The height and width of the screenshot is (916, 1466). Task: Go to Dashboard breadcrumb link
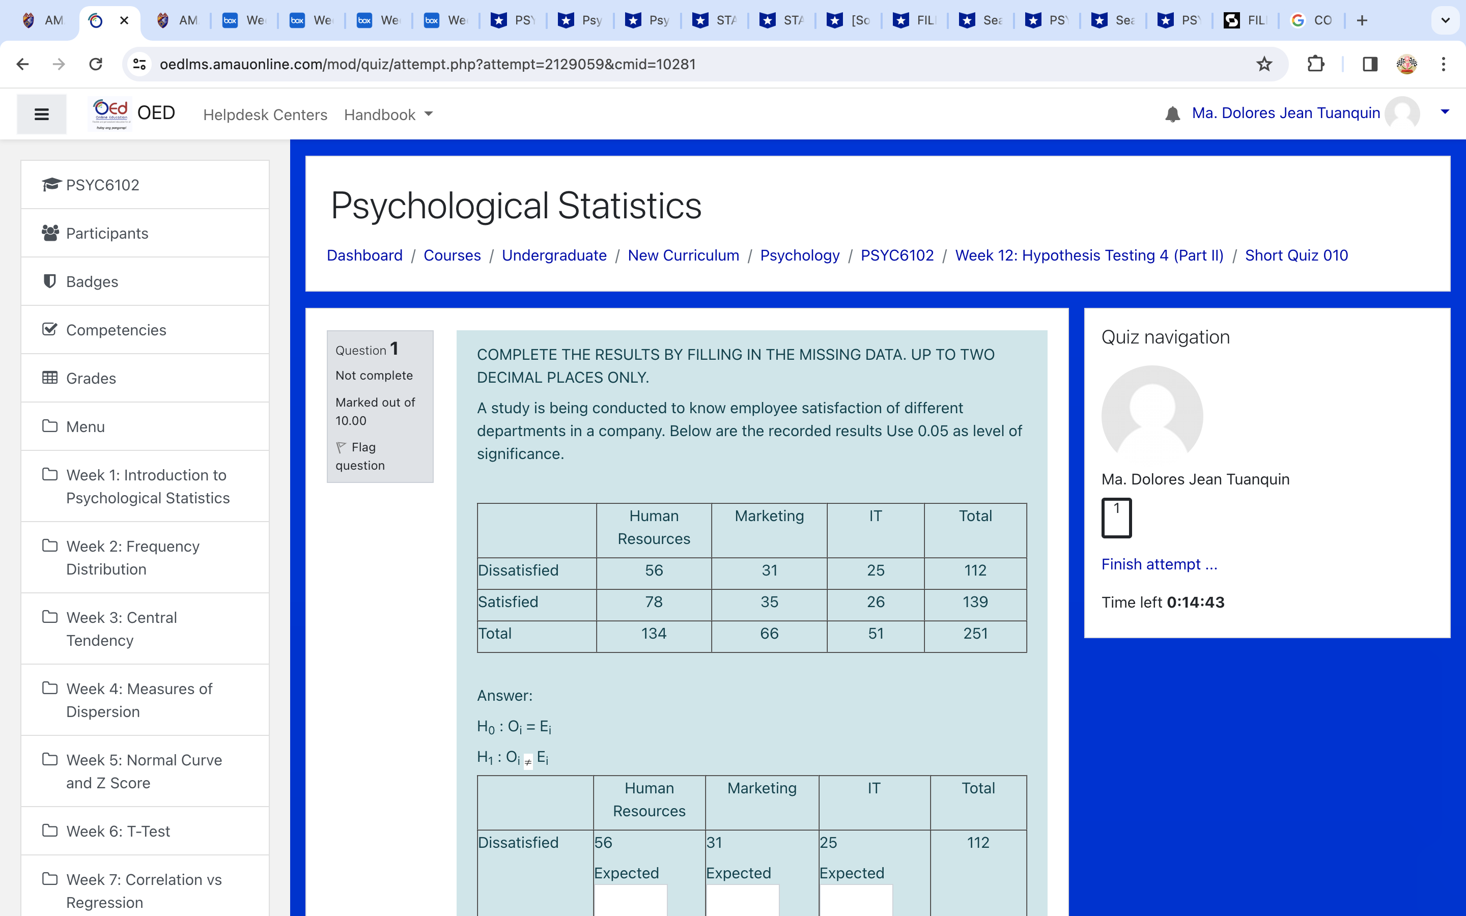point(364,255)
